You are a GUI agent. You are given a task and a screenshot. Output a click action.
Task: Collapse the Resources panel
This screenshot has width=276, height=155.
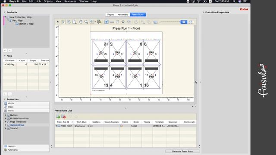[5, 99]
